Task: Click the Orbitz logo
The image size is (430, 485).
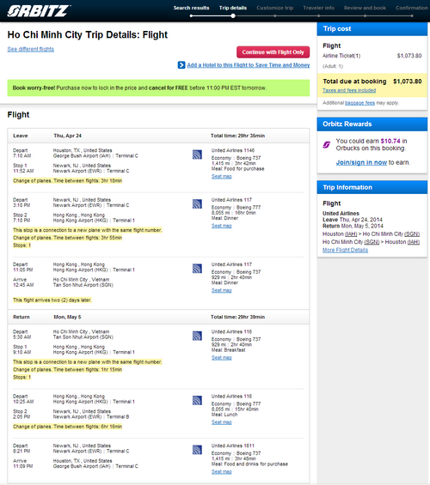Action: [x=39, y=11]
